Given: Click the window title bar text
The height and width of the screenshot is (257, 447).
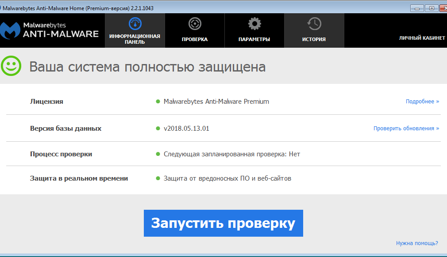Looking at the screenshot, I should (x=78, y=8).
